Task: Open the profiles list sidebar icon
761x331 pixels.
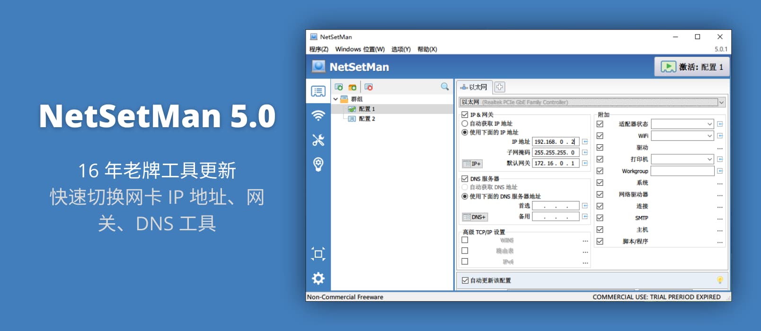Action: coord(318,91)
